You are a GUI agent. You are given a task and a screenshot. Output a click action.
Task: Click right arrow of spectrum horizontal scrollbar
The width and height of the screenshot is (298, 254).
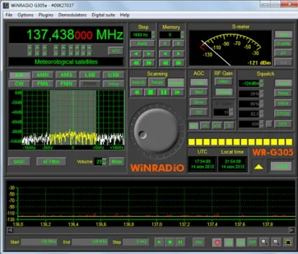[x=292, y=230]
